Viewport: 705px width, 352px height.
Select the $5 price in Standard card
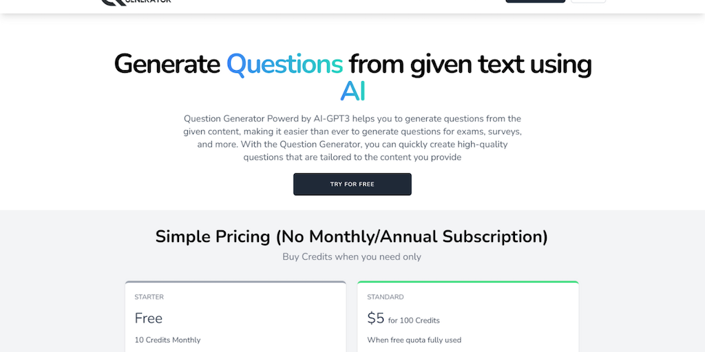point(376,318)
